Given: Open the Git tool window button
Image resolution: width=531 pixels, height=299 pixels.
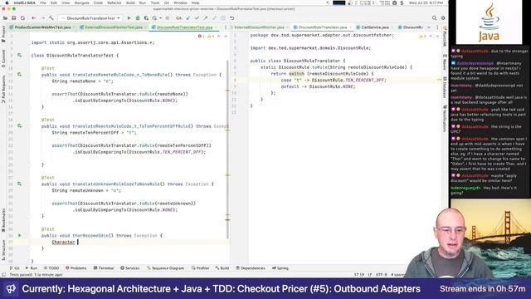Looking at the screenshot, I should pyautogui.click(x=14, y=268).
